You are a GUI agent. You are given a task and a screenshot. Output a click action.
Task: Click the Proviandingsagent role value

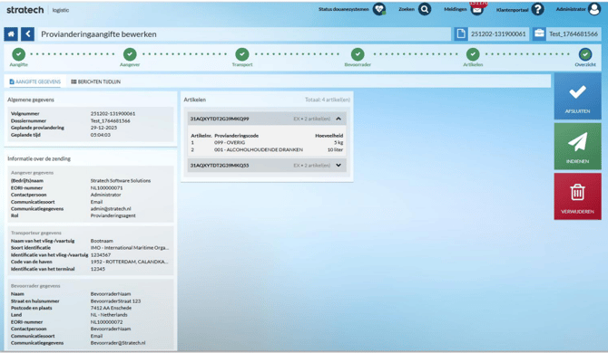click(x=113, y=215)
